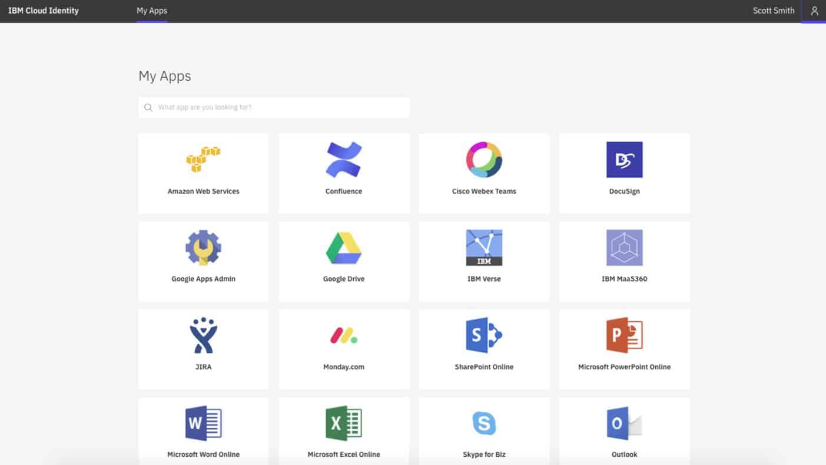Click the My Apps page heading
The image size is (826, 465).
pyautogui.click(x=165, y=76)
